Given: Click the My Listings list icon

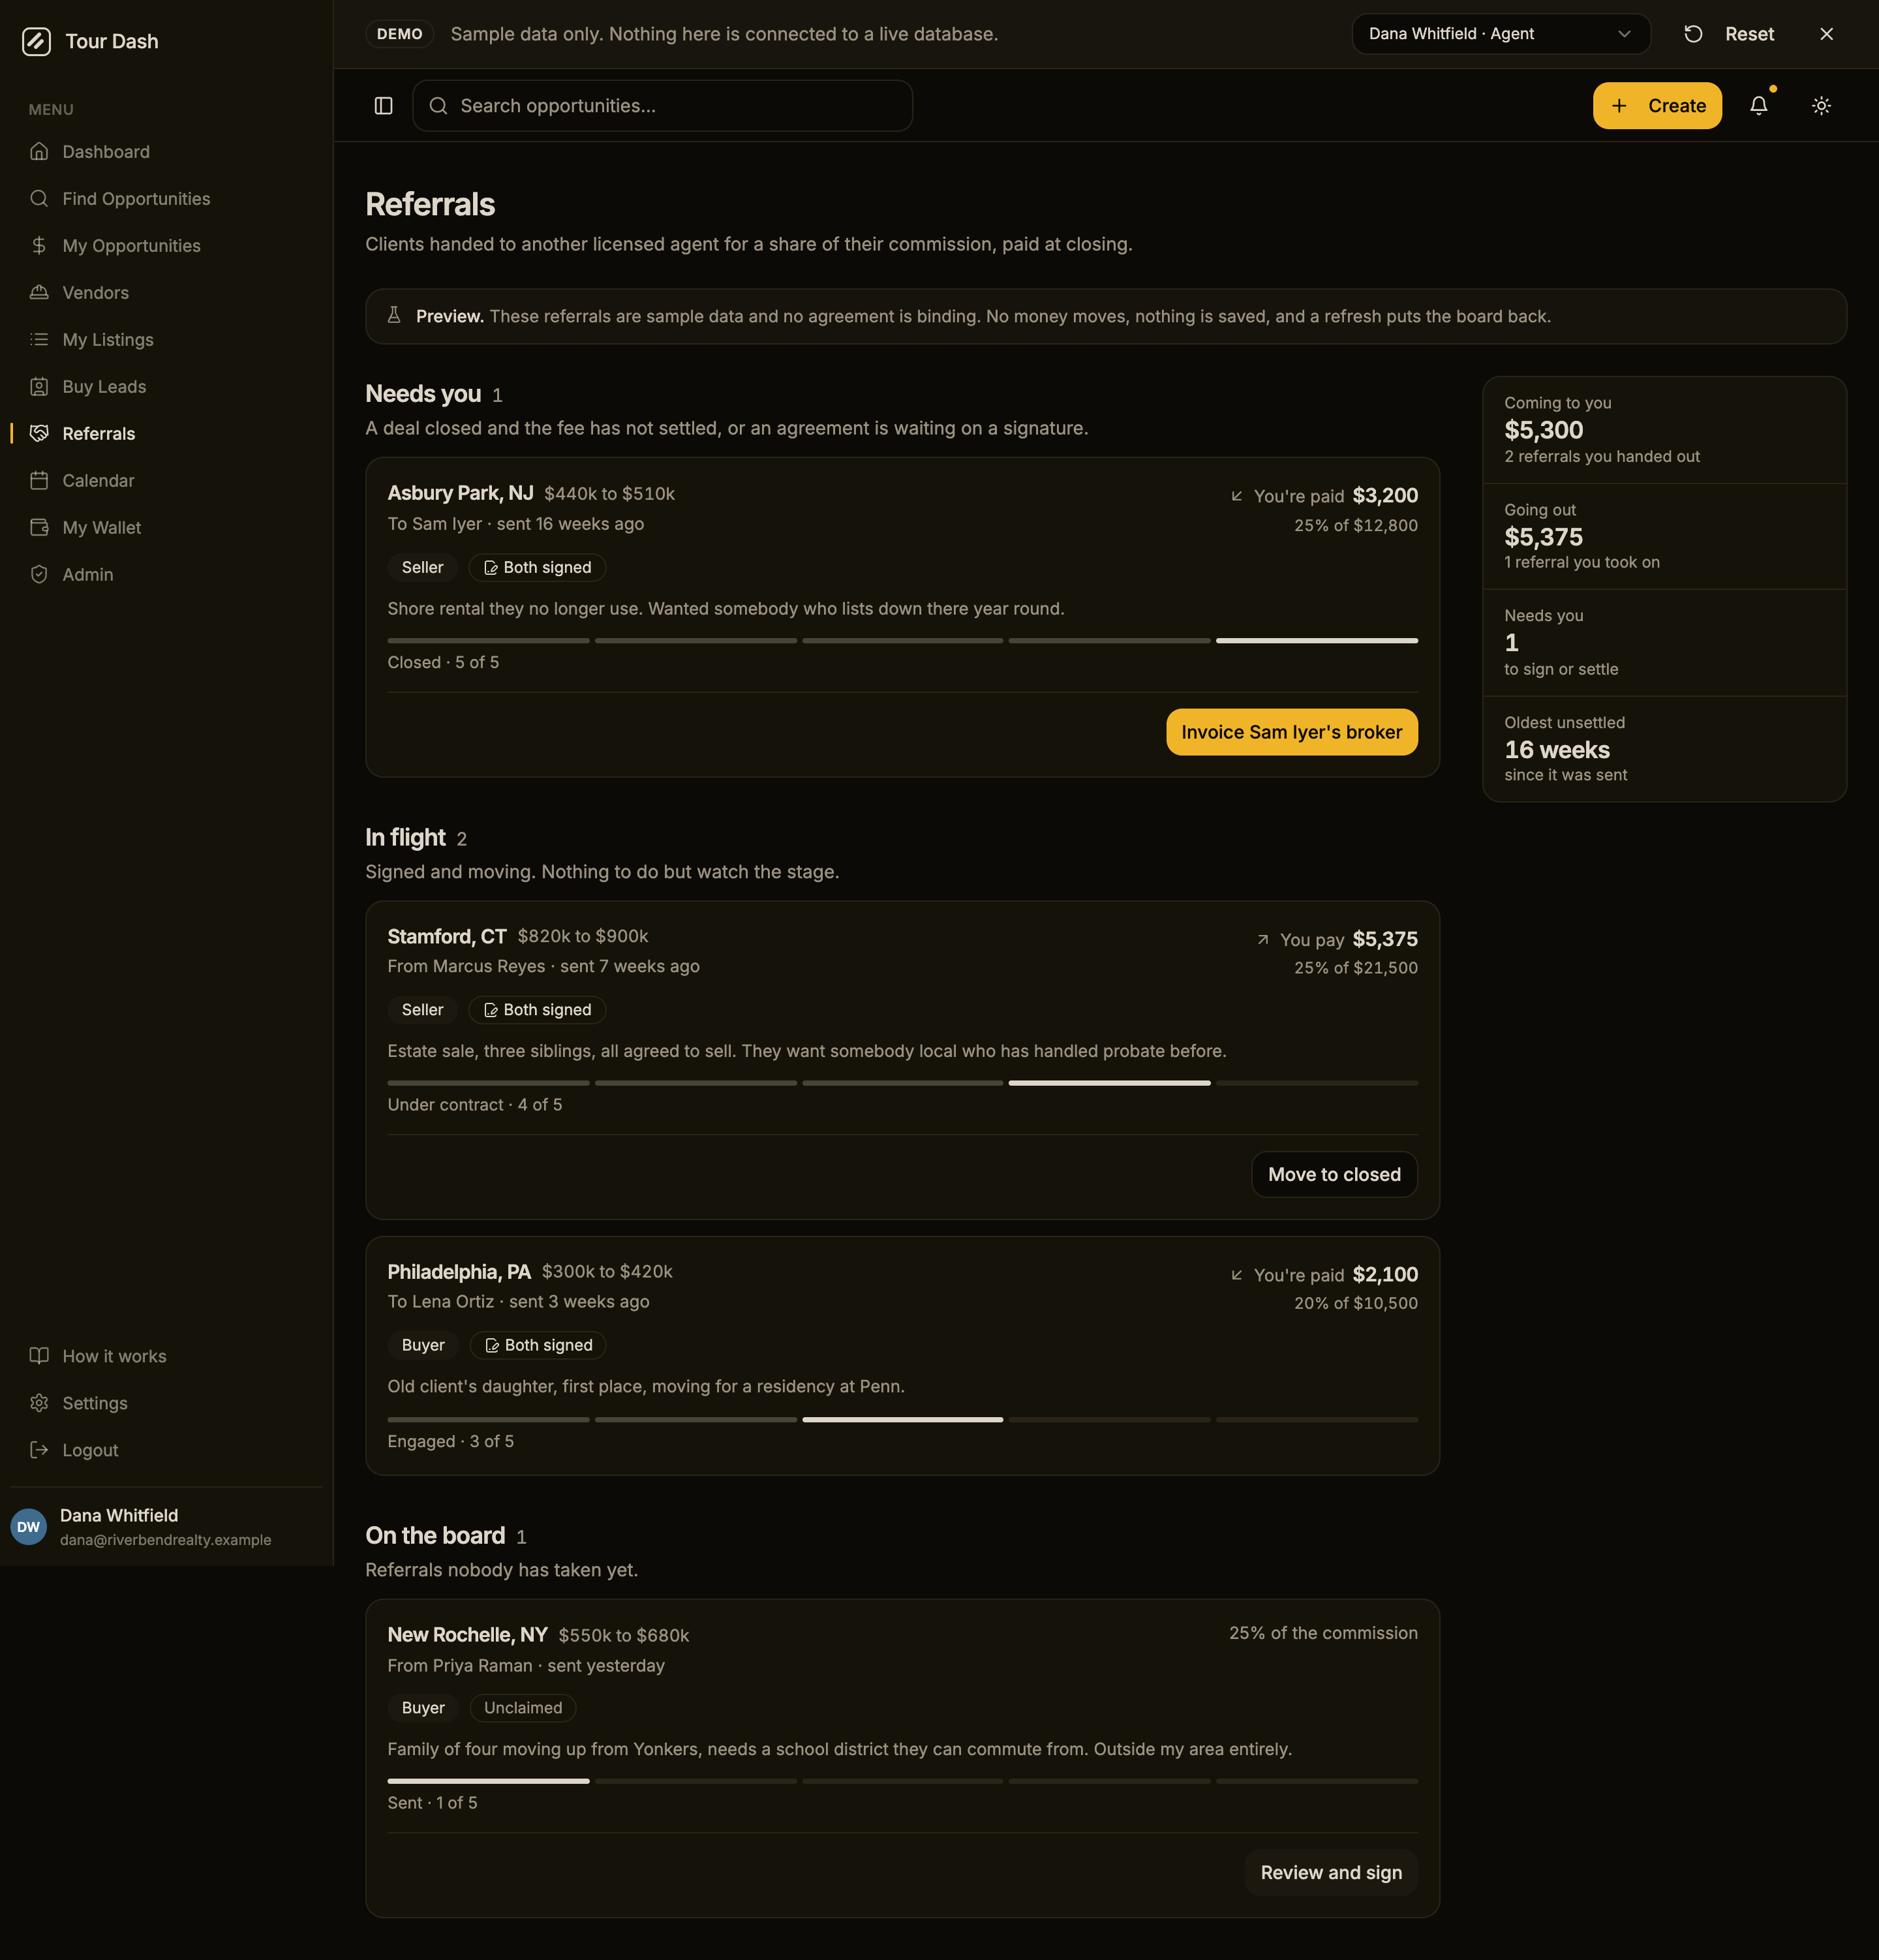Looking at the screenshot, I should coord(39,340).
